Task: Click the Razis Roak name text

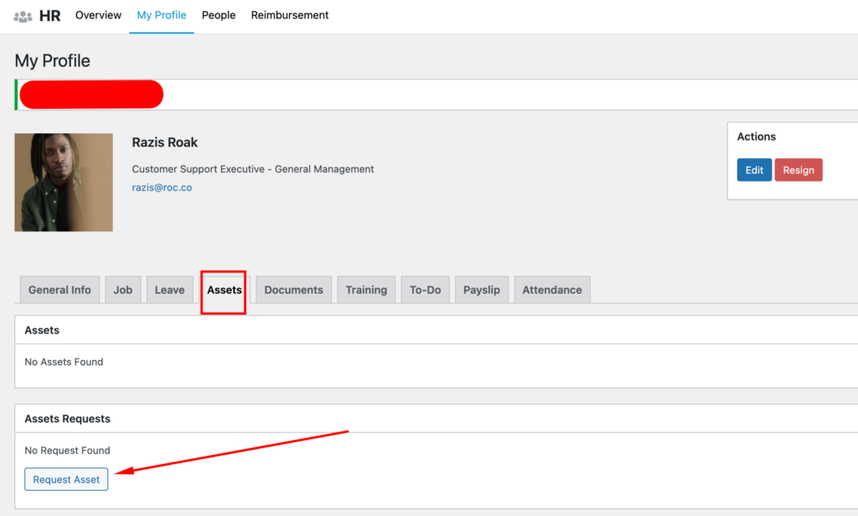Action: pyautogui.click(x=165, y=142)
